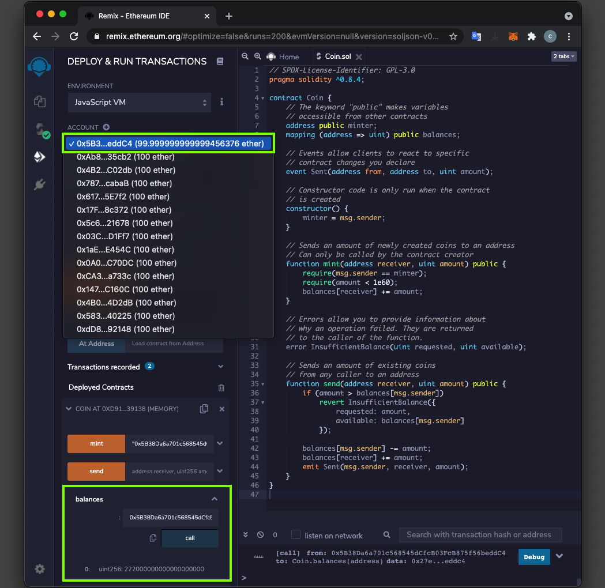Viewport: 605px width, 588px height.
Task: Fold the contract Coin block at line 4
Action: click(x=263, y=98)
